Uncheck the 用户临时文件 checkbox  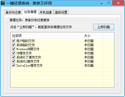point(14,41)
